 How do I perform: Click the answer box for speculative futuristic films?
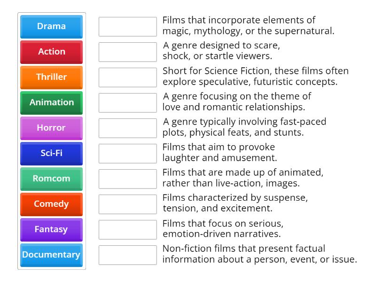click(x=127, y=77)
